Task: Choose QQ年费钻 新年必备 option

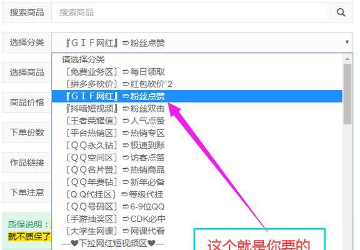Action: click(x=197, y=182)
